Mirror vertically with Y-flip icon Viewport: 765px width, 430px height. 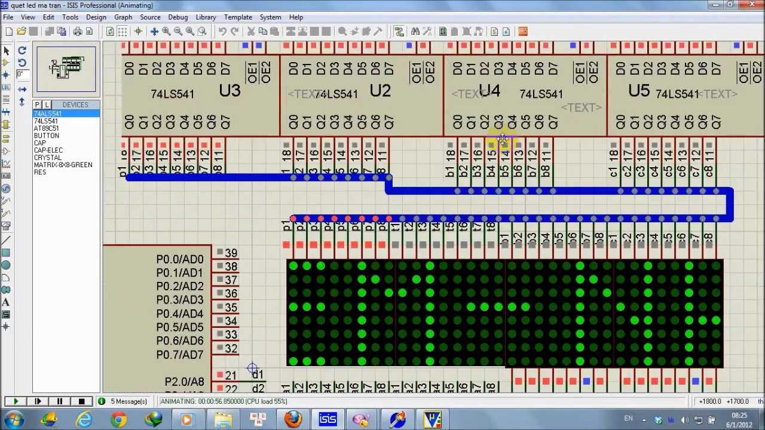point(22,102)
